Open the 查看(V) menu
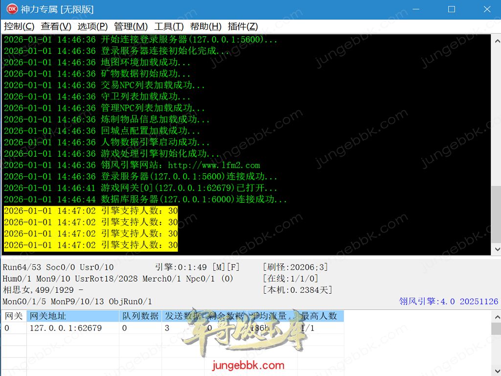 click(x=56, y=26)
